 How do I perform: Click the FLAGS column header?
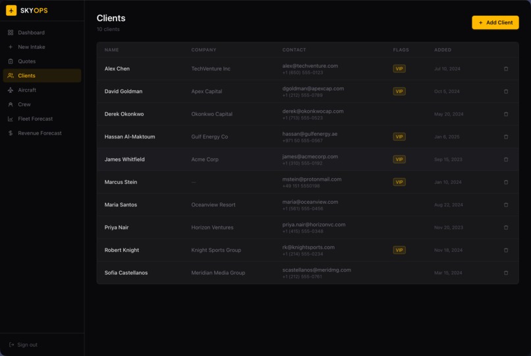pyautogui.click(x=401, y=50)
